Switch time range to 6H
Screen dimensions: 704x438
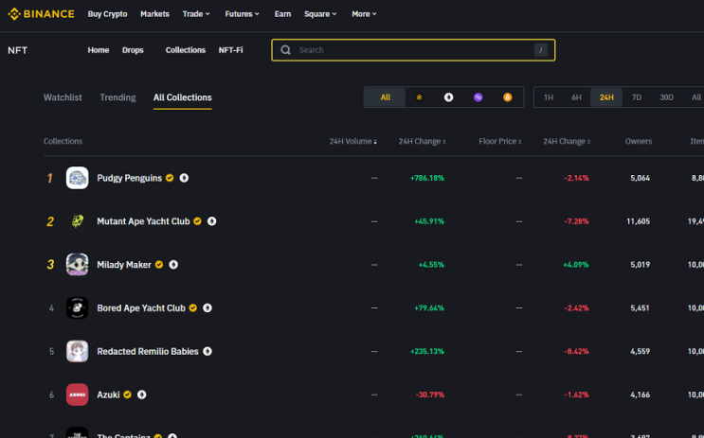pos(576,97)
